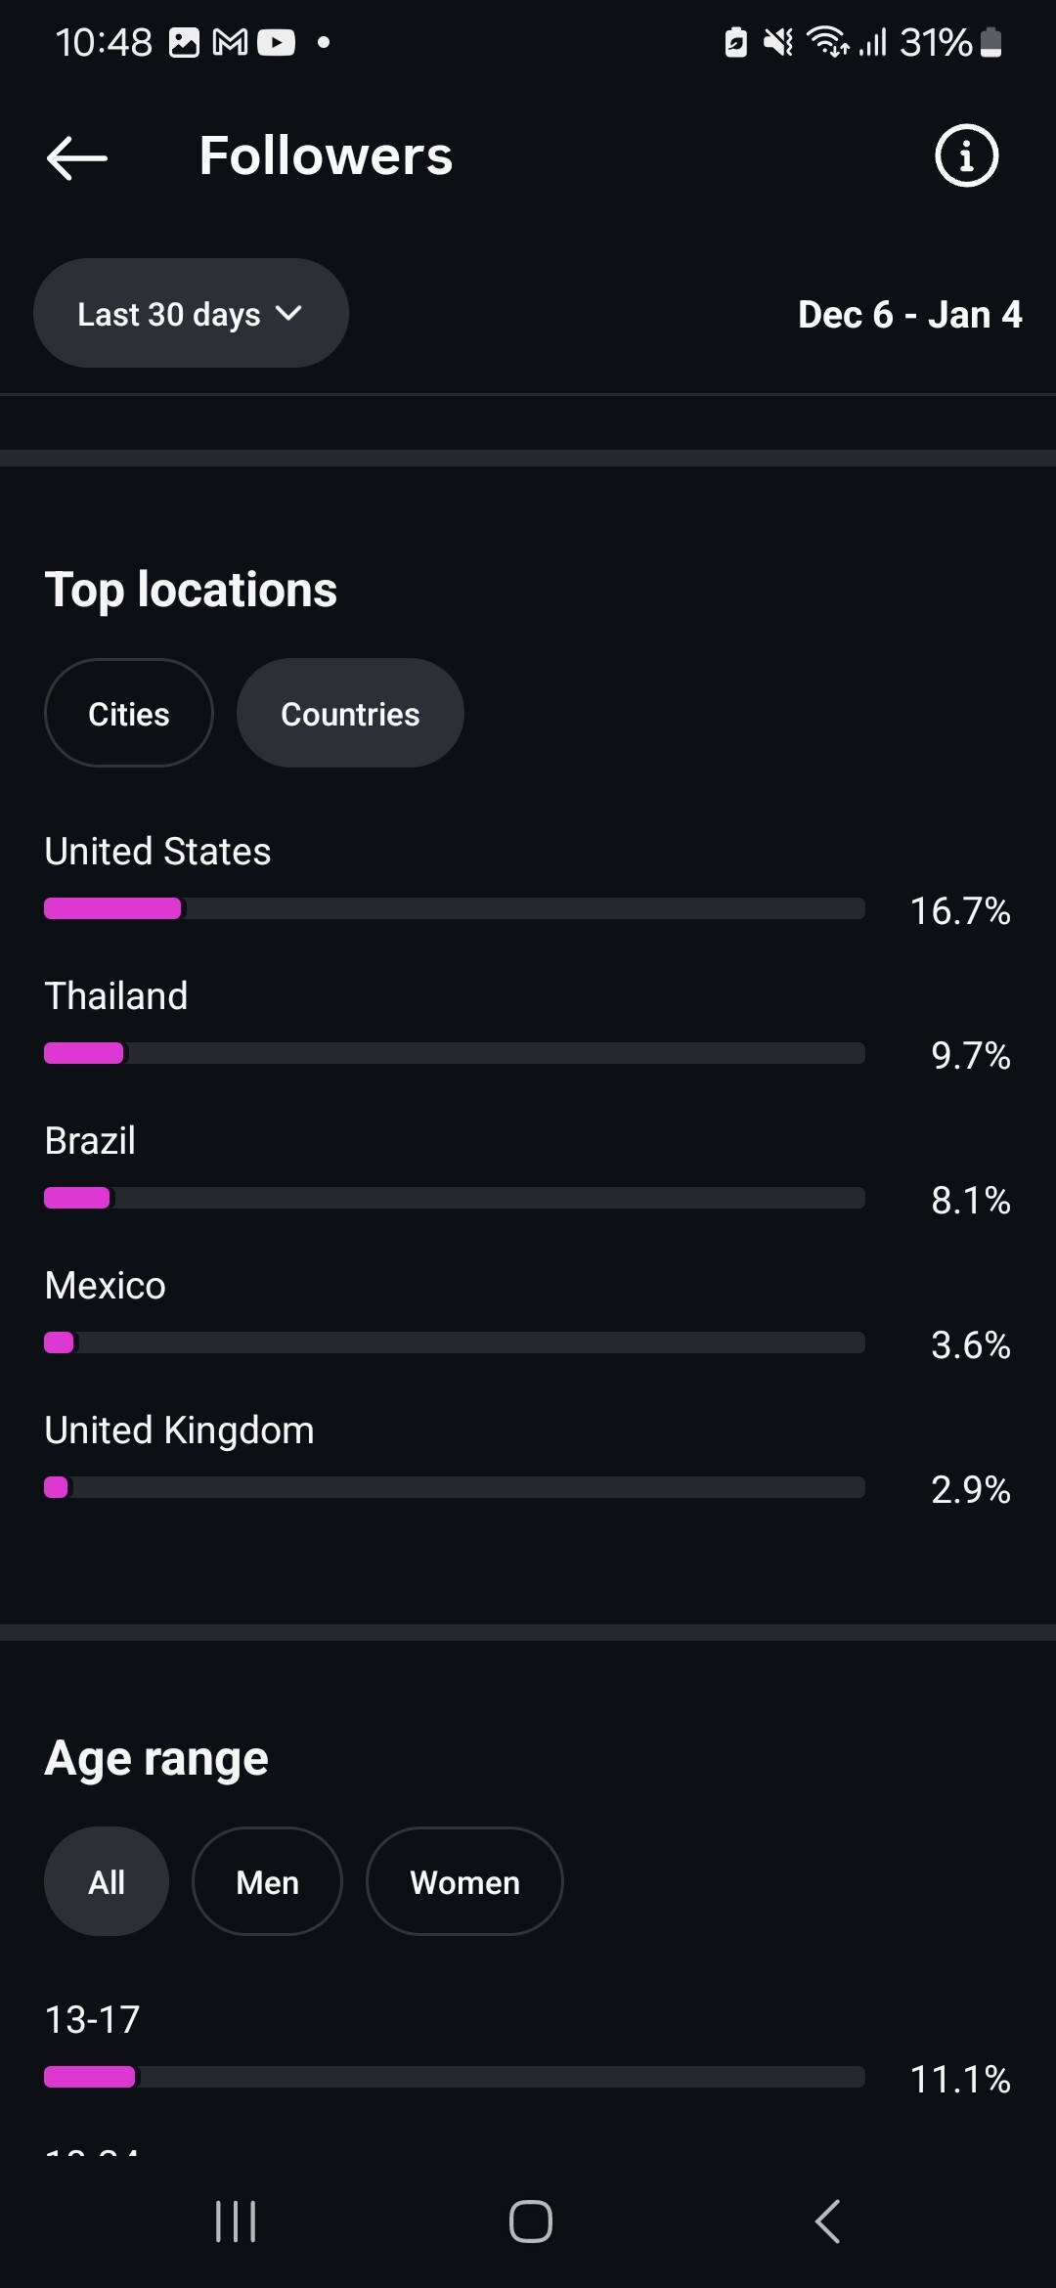Image resolution: width=1056 pixels, height=2288 pixels.
Task: Tap the back arrow beside Followers
Action: tap(77, 157)
